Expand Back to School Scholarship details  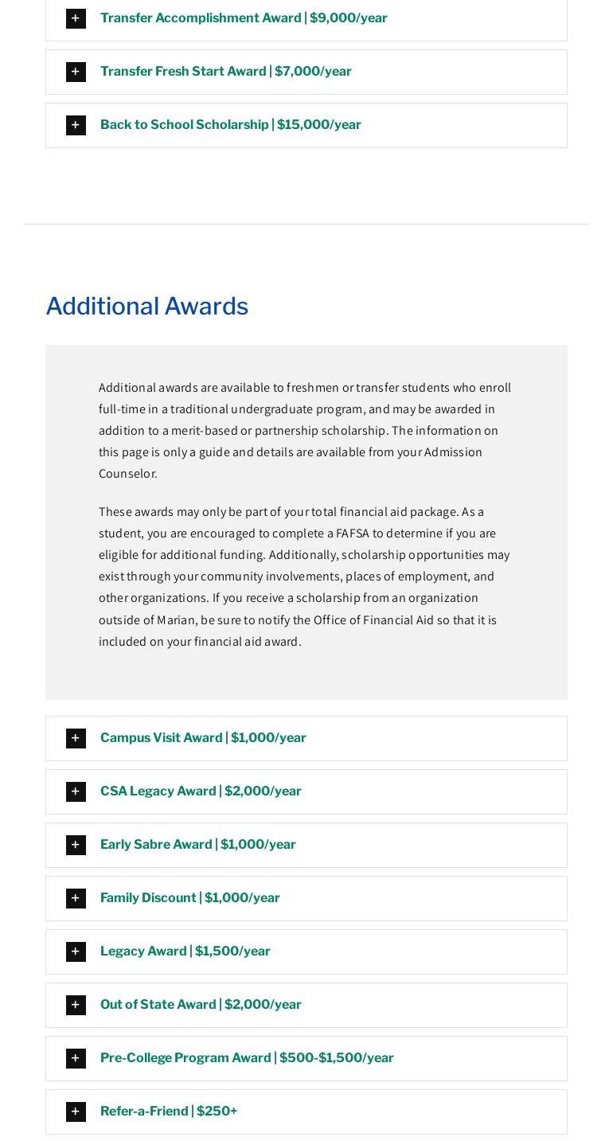click(x=230, y=125)
